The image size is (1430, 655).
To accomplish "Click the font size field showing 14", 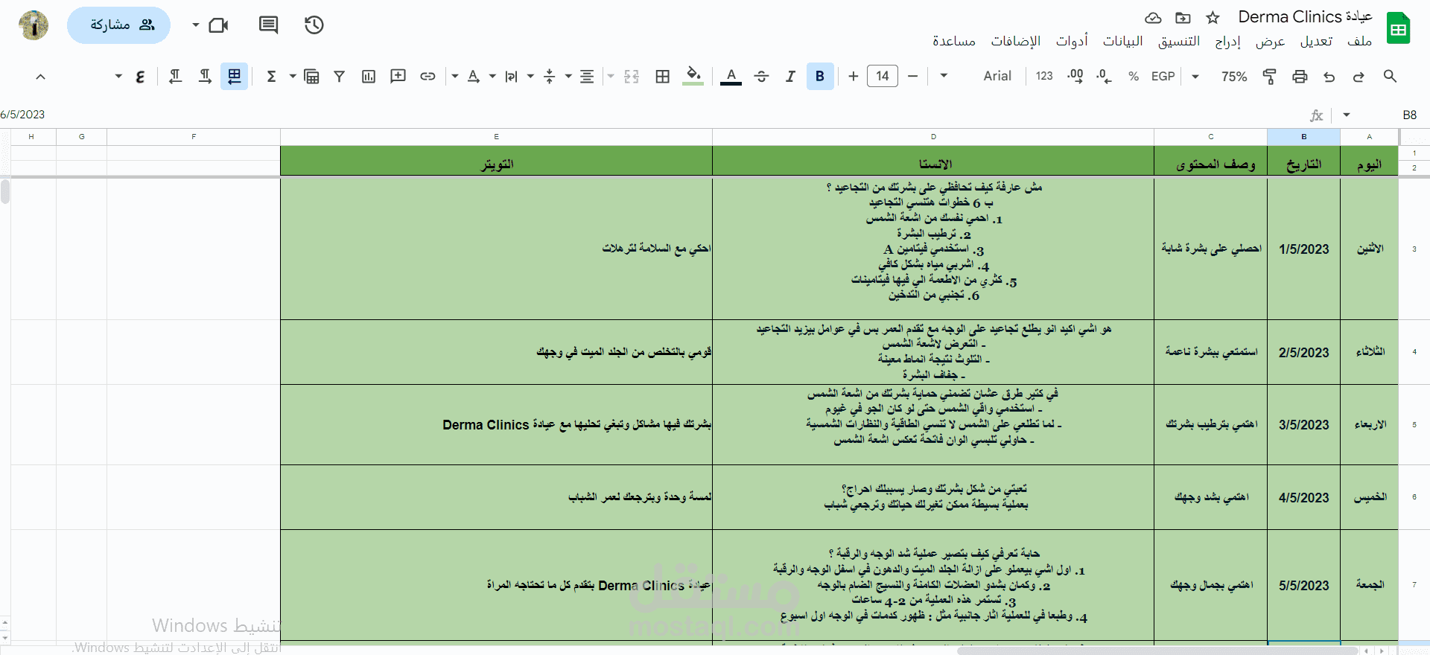I will pos(883,76).
